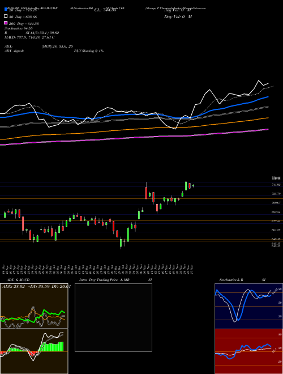The image size is (283, 374).
Task: Click the blue 20 Day legend swatch
Action: [6, 10]
